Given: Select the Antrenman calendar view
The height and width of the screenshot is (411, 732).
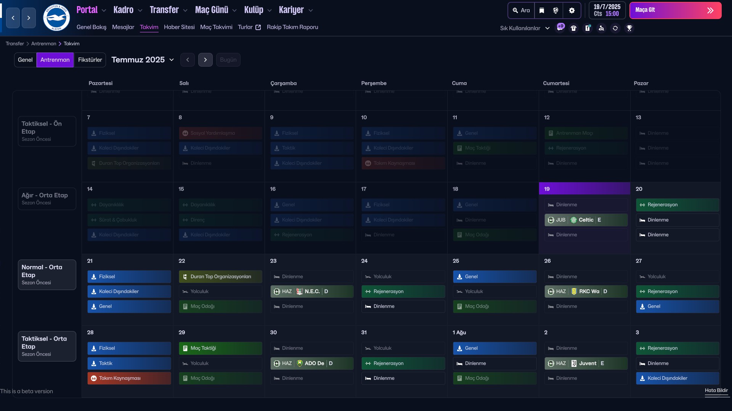Looking at the screenshot, I should [x=55, y=60].
